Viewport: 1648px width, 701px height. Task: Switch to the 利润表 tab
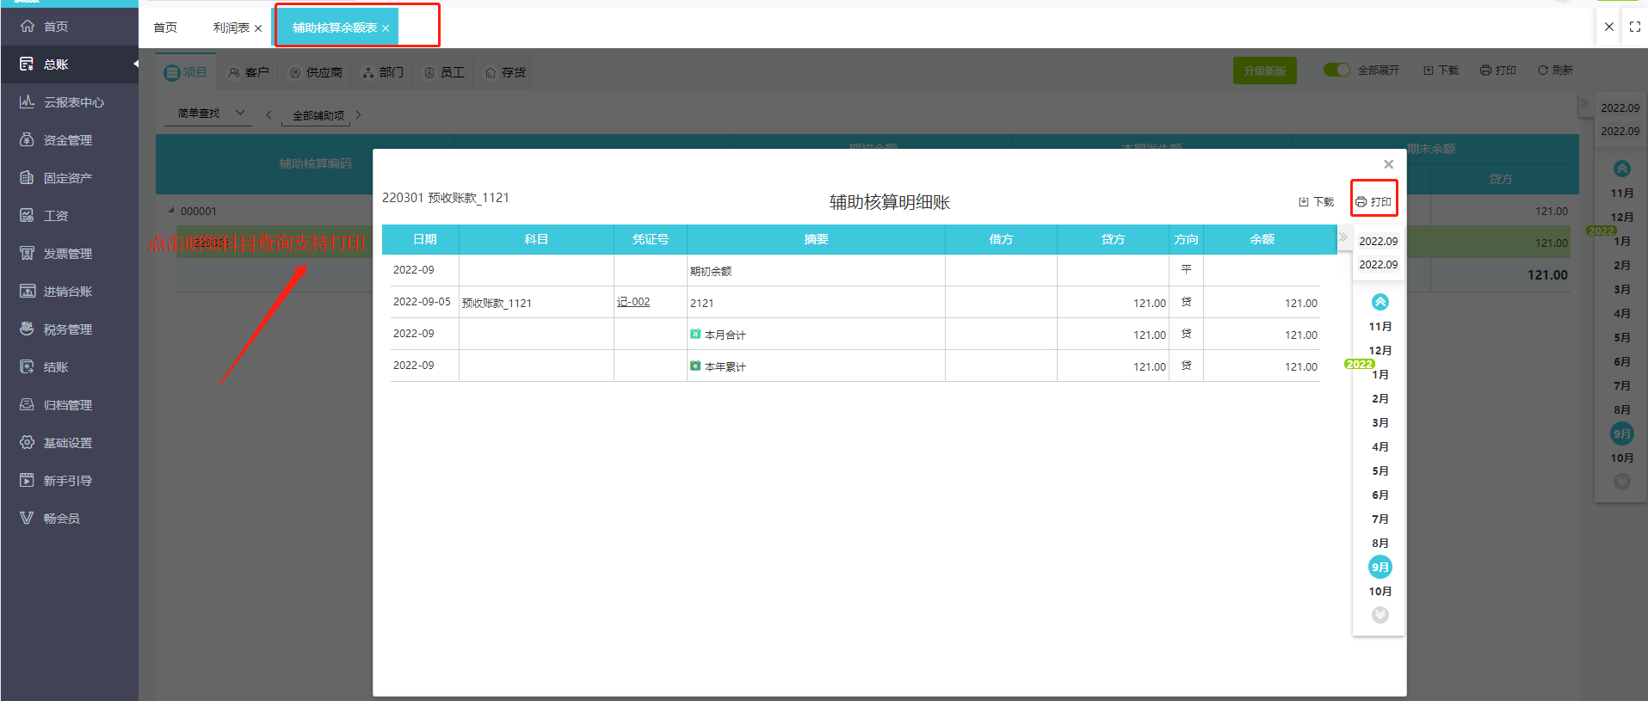point(231,28)
